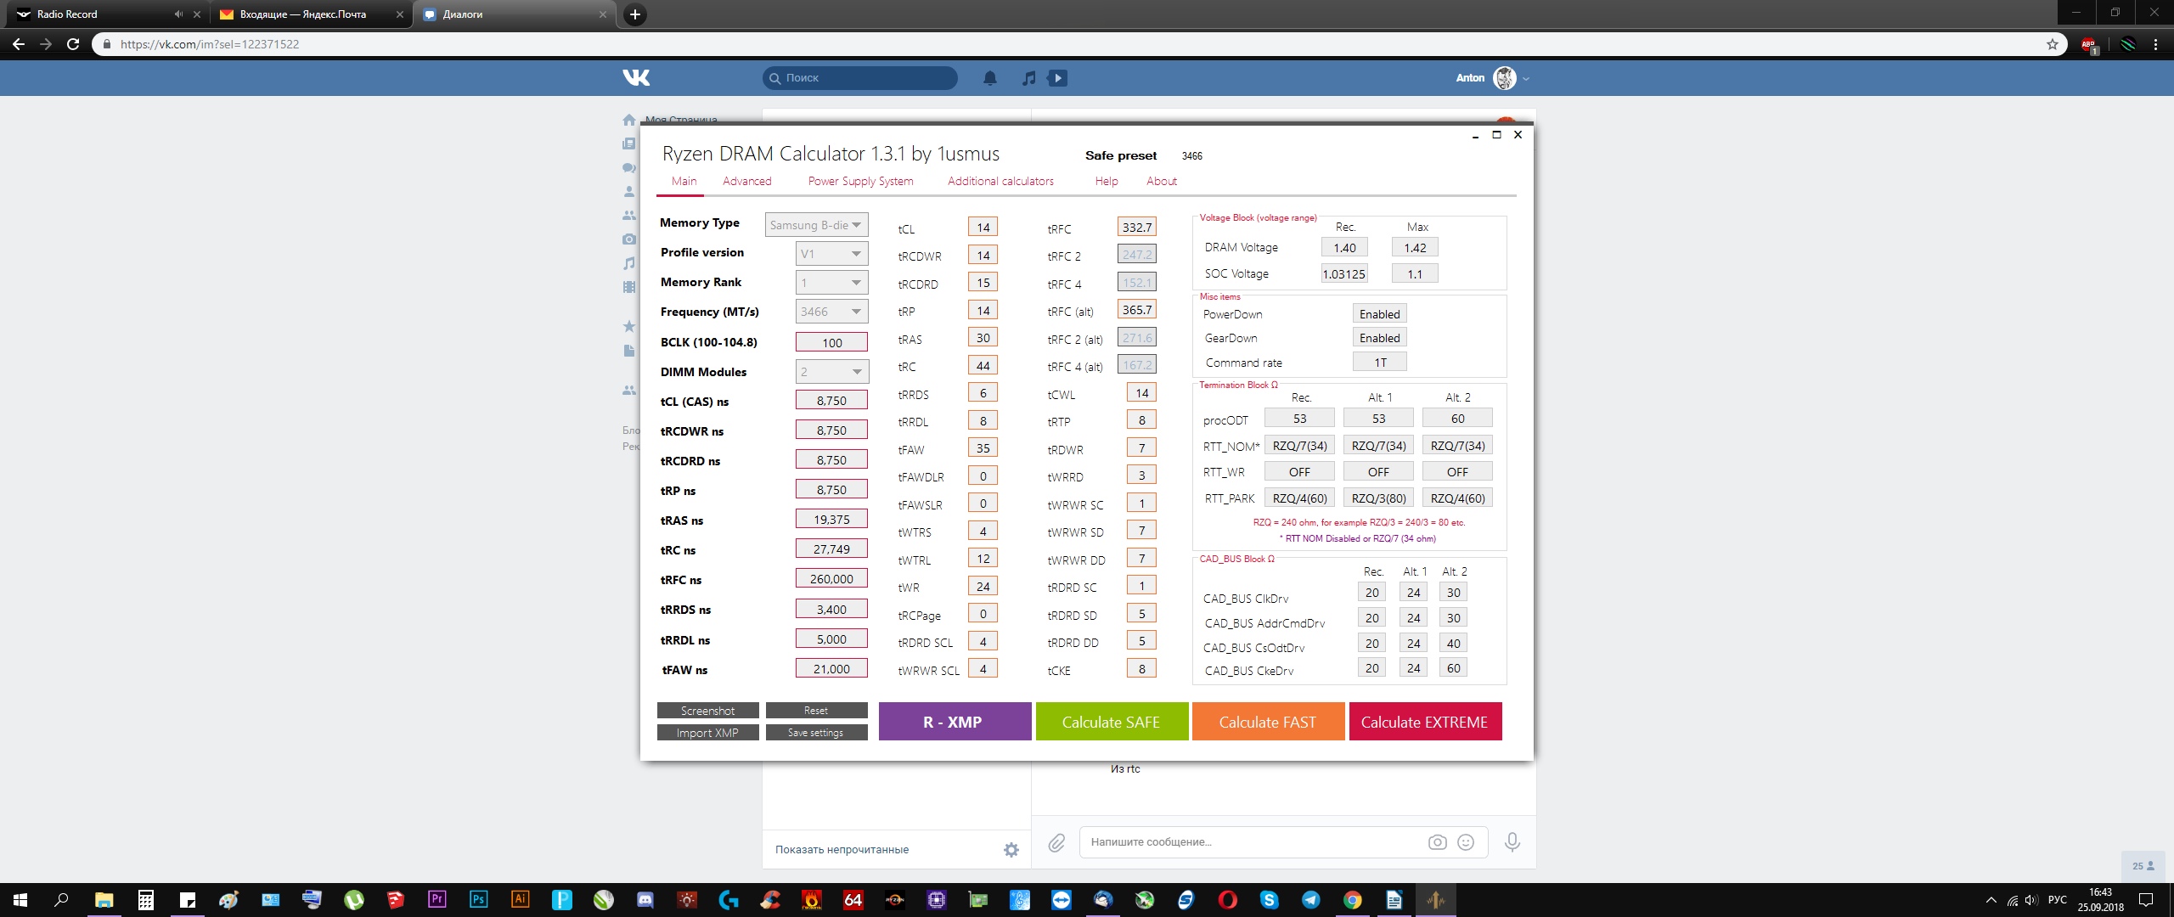The width and height of the screenshot is (2174, 917).
Task: Click the BCLK input field
Action: point(831,343)
